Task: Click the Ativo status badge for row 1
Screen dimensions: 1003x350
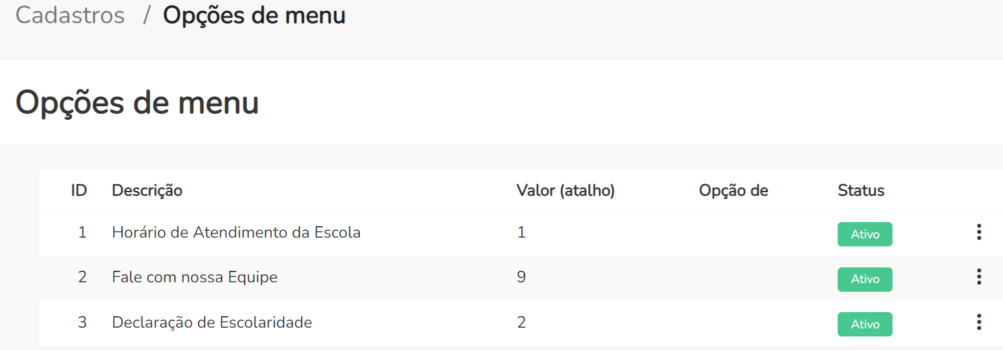Action: [865, 234]
